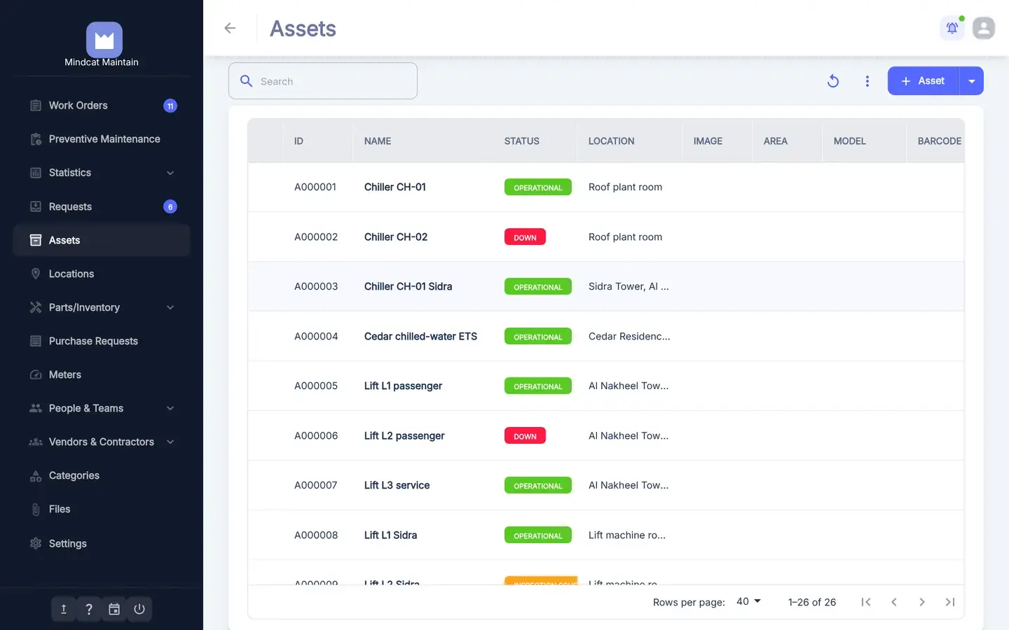The image size is (1009, 630).
Task: Open the Asset button dropdown arrow
Action: point(972,81)
